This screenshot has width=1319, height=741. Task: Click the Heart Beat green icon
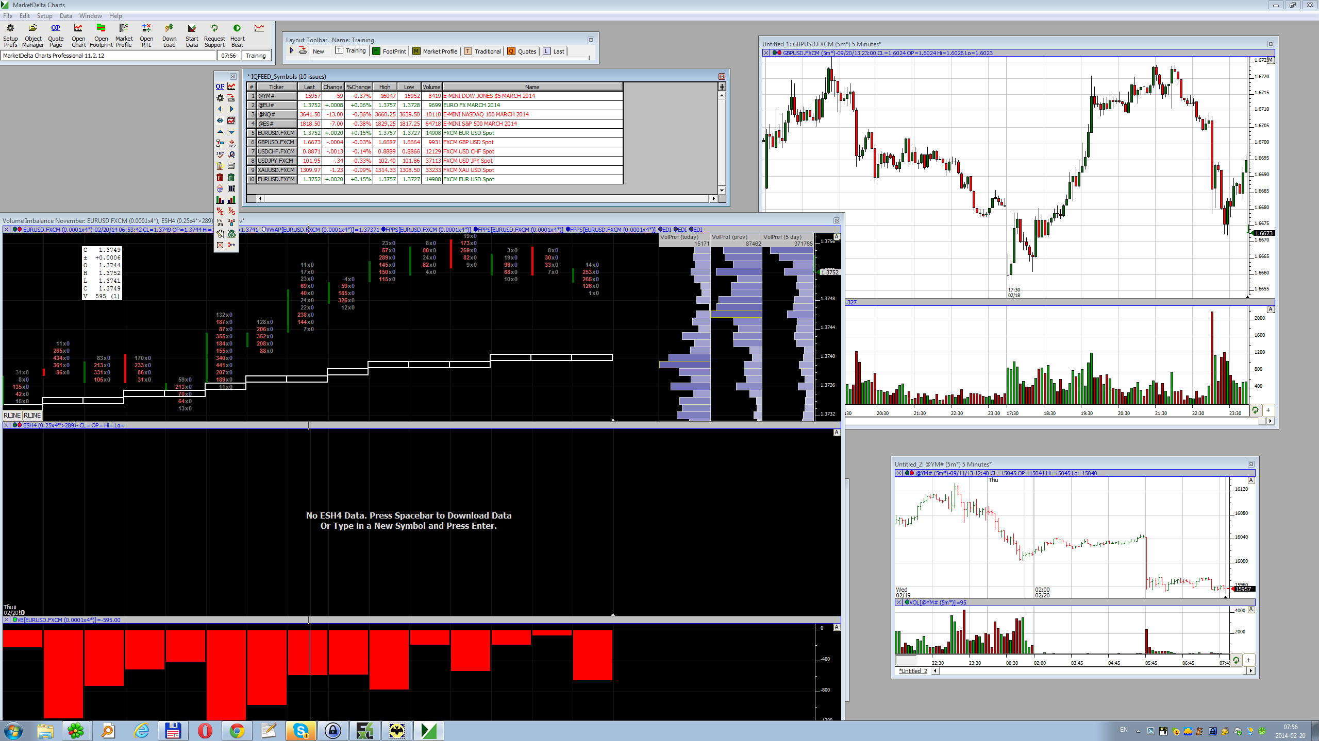[237, 29]
